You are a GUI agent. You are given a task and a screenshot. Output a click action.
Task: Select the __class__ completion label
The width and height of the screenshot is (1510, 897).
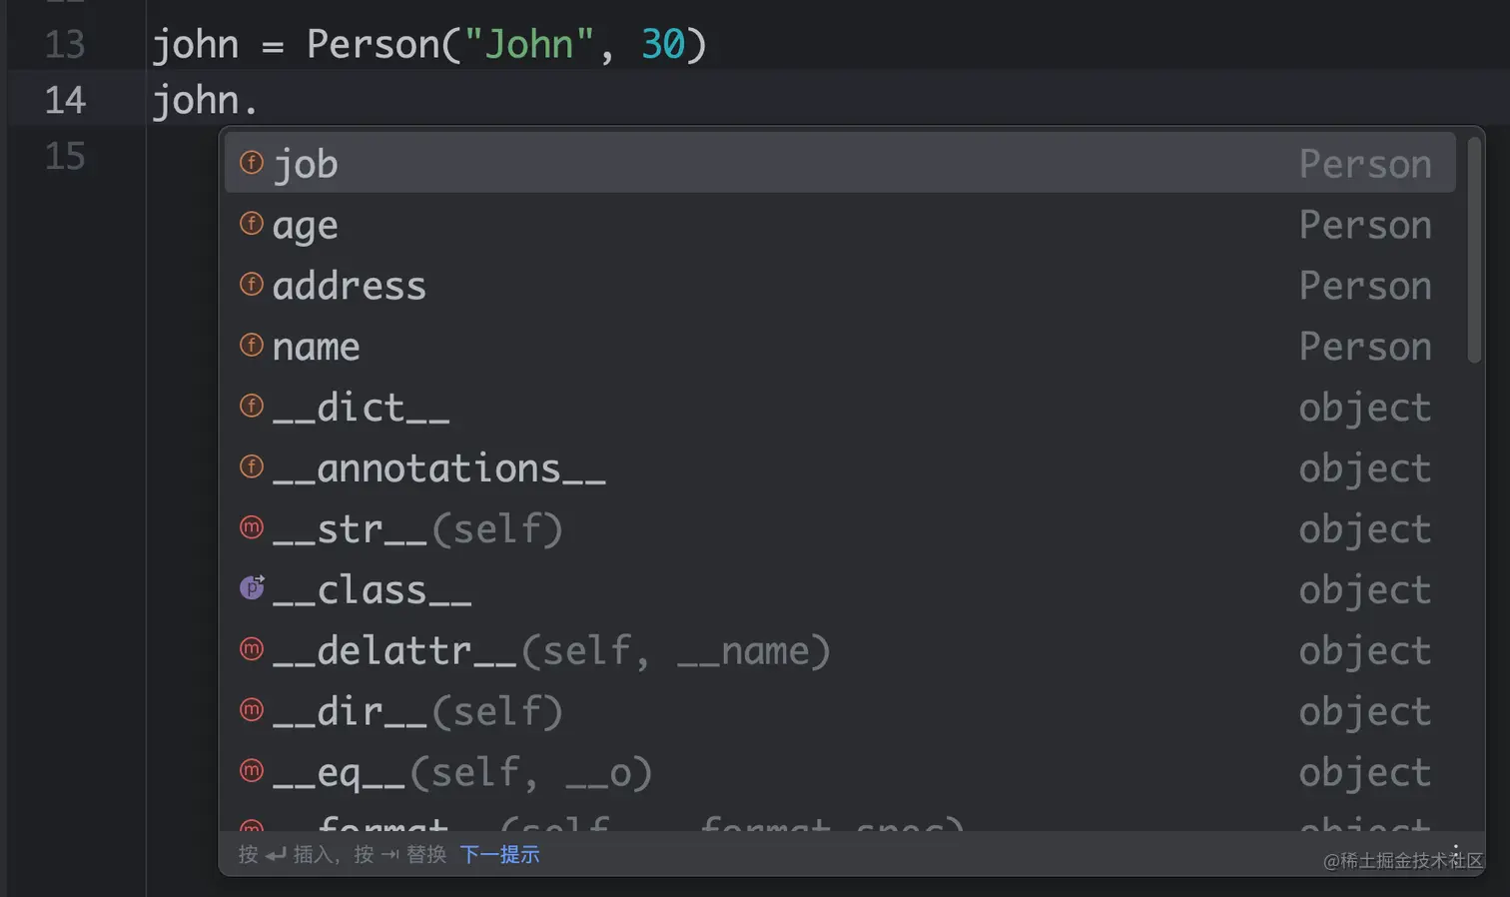tap(372, 590)
